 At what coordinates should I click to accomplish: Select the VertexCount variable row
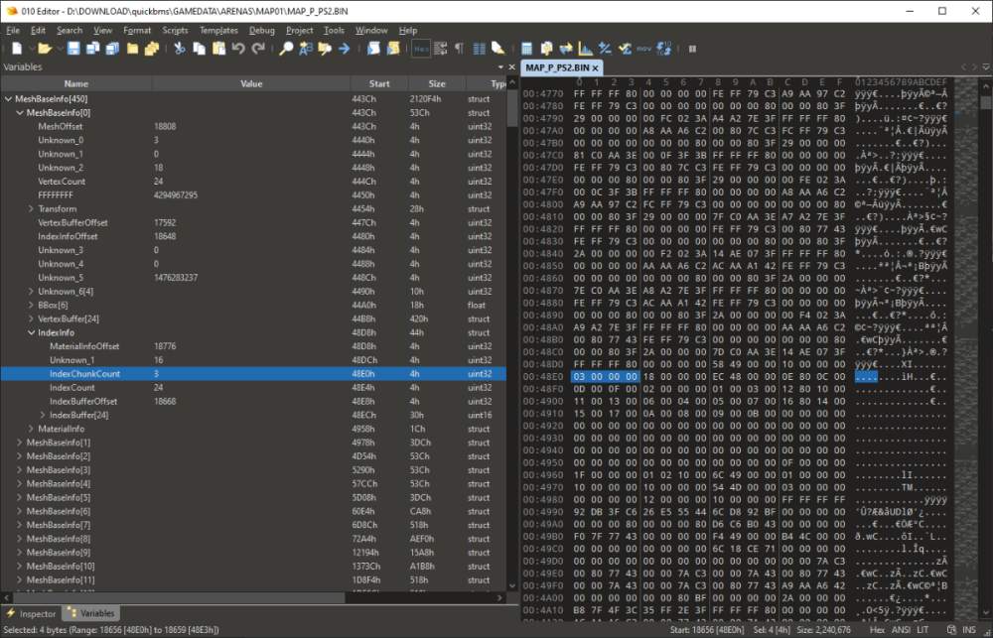point(60,182)
